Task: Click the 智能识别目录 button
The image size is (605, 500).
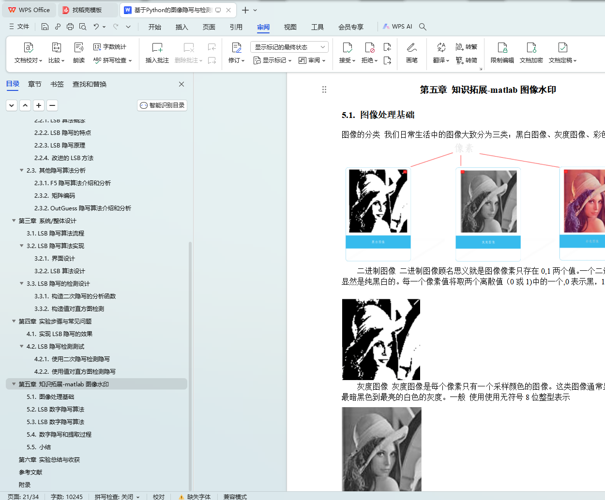Action: pyautogui.click(x=162, y=105)
